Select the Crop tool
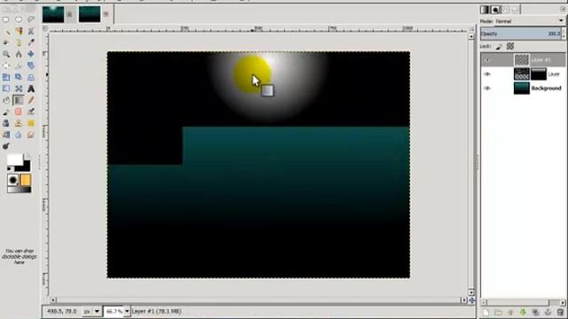The image size is (568, 319). pos(19,66)
